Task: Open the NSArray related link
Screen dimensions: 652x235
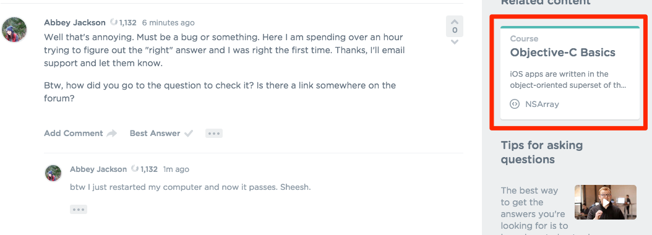Action: pos(542,104)
